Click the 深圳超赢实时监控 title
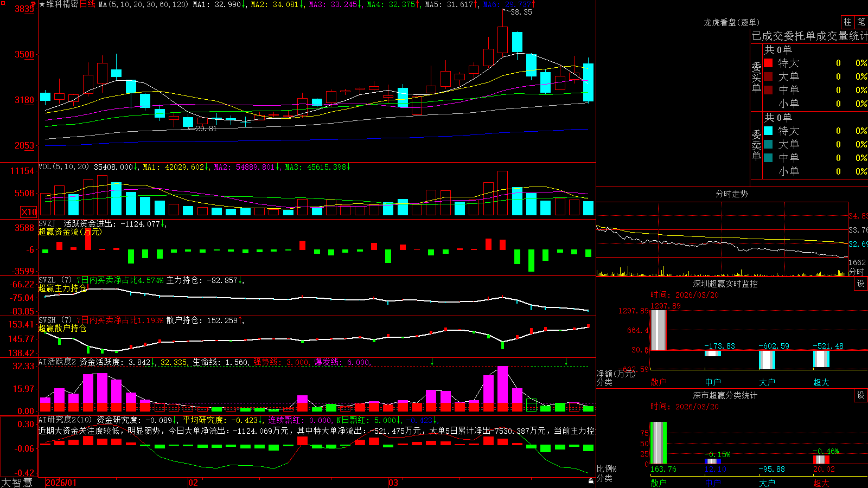 725,284
